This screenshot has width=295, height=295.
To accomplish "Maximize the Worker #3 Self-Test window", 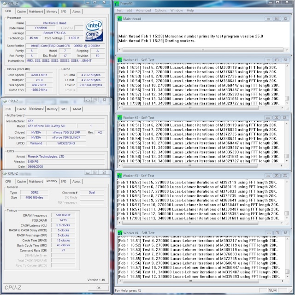I will pyautogui.click(x=277, y=176).
